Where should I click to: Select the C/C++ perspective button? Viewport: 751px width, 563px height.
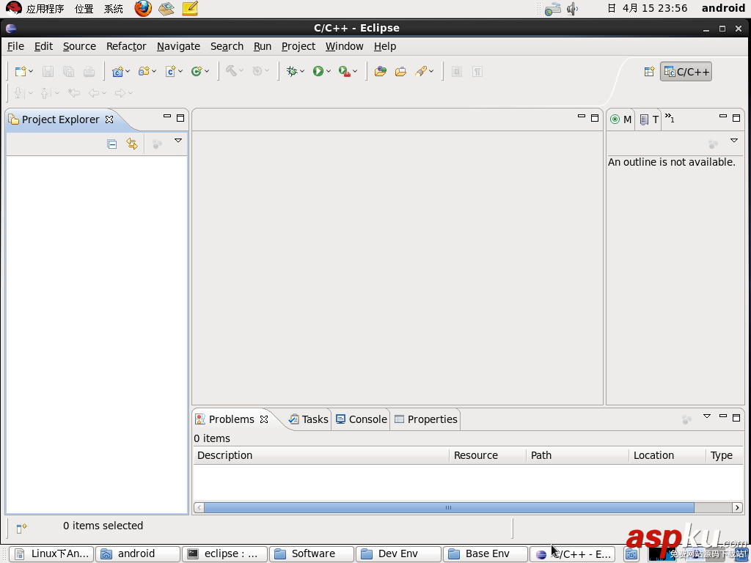click(686, 72)
